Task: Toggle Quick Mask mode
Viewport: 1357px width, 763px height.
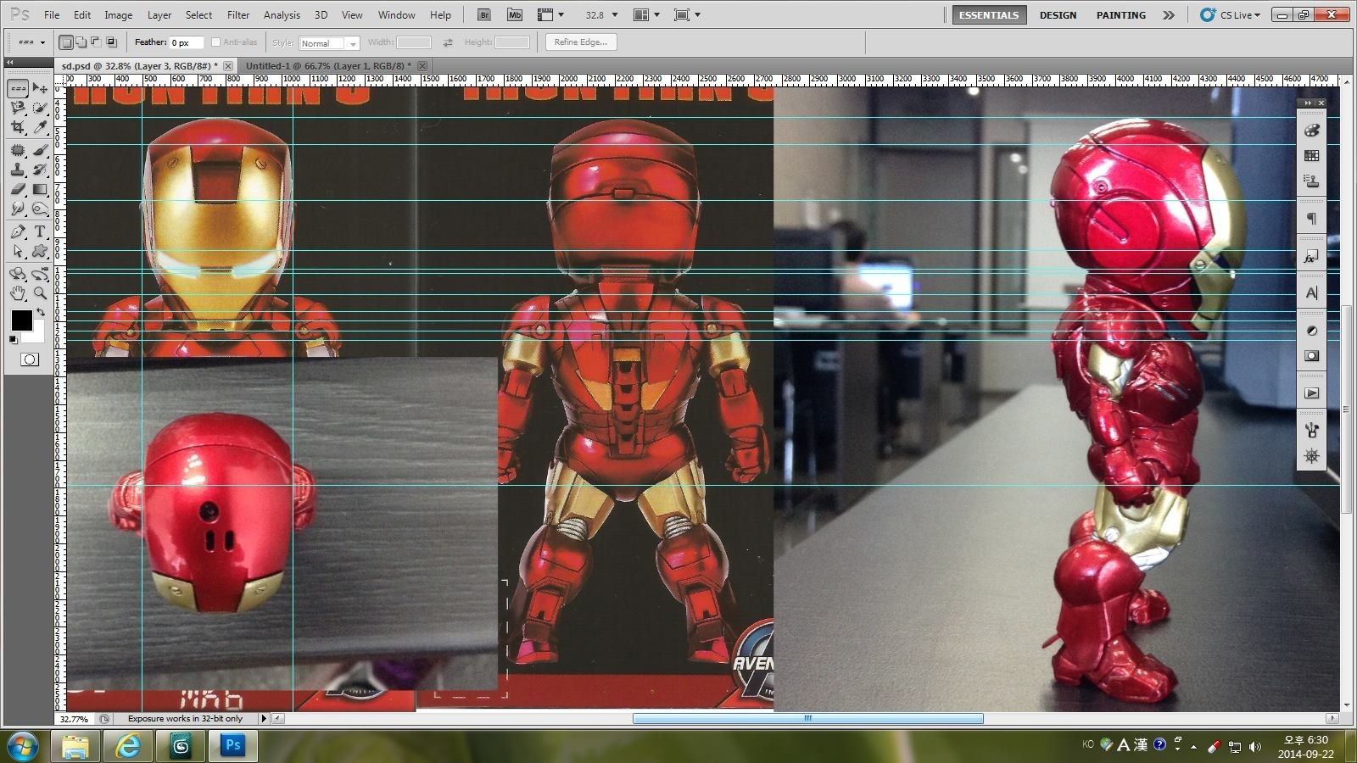Action: pos(29,359)
